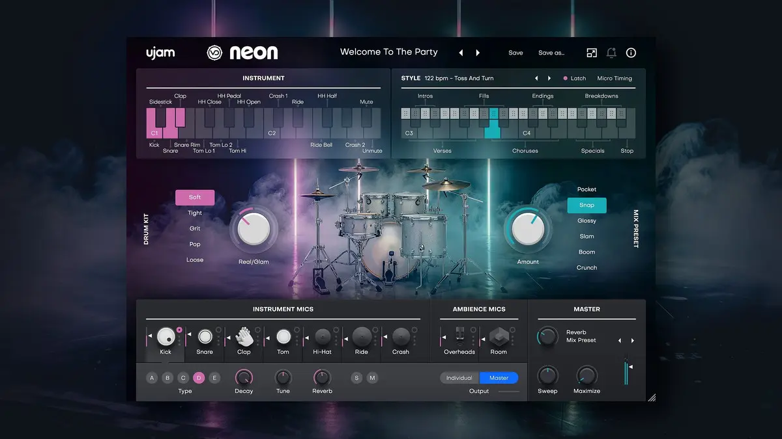Toggle the Latch switch
Image resolution: width=782 pixels, height=439 pixels.
coord(574,78)
